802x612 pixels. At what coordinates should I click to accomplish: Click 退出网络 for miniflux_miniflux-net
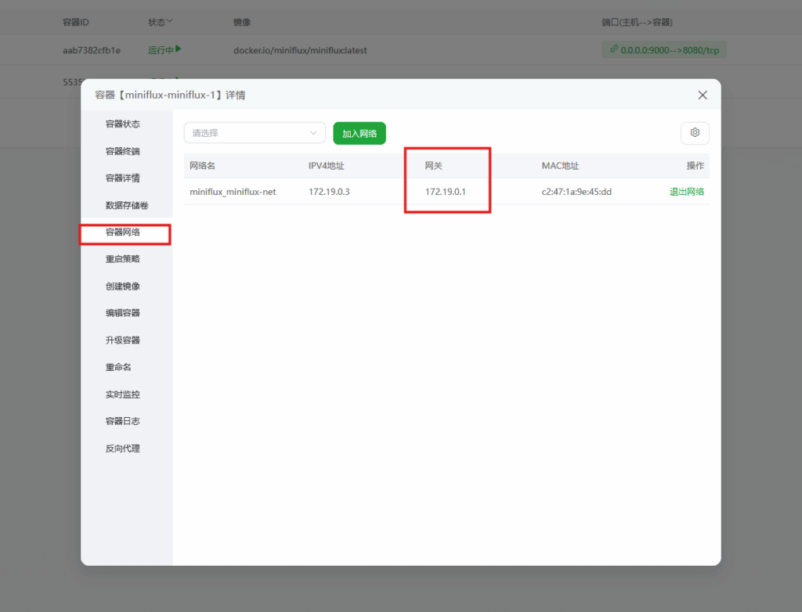686,192
